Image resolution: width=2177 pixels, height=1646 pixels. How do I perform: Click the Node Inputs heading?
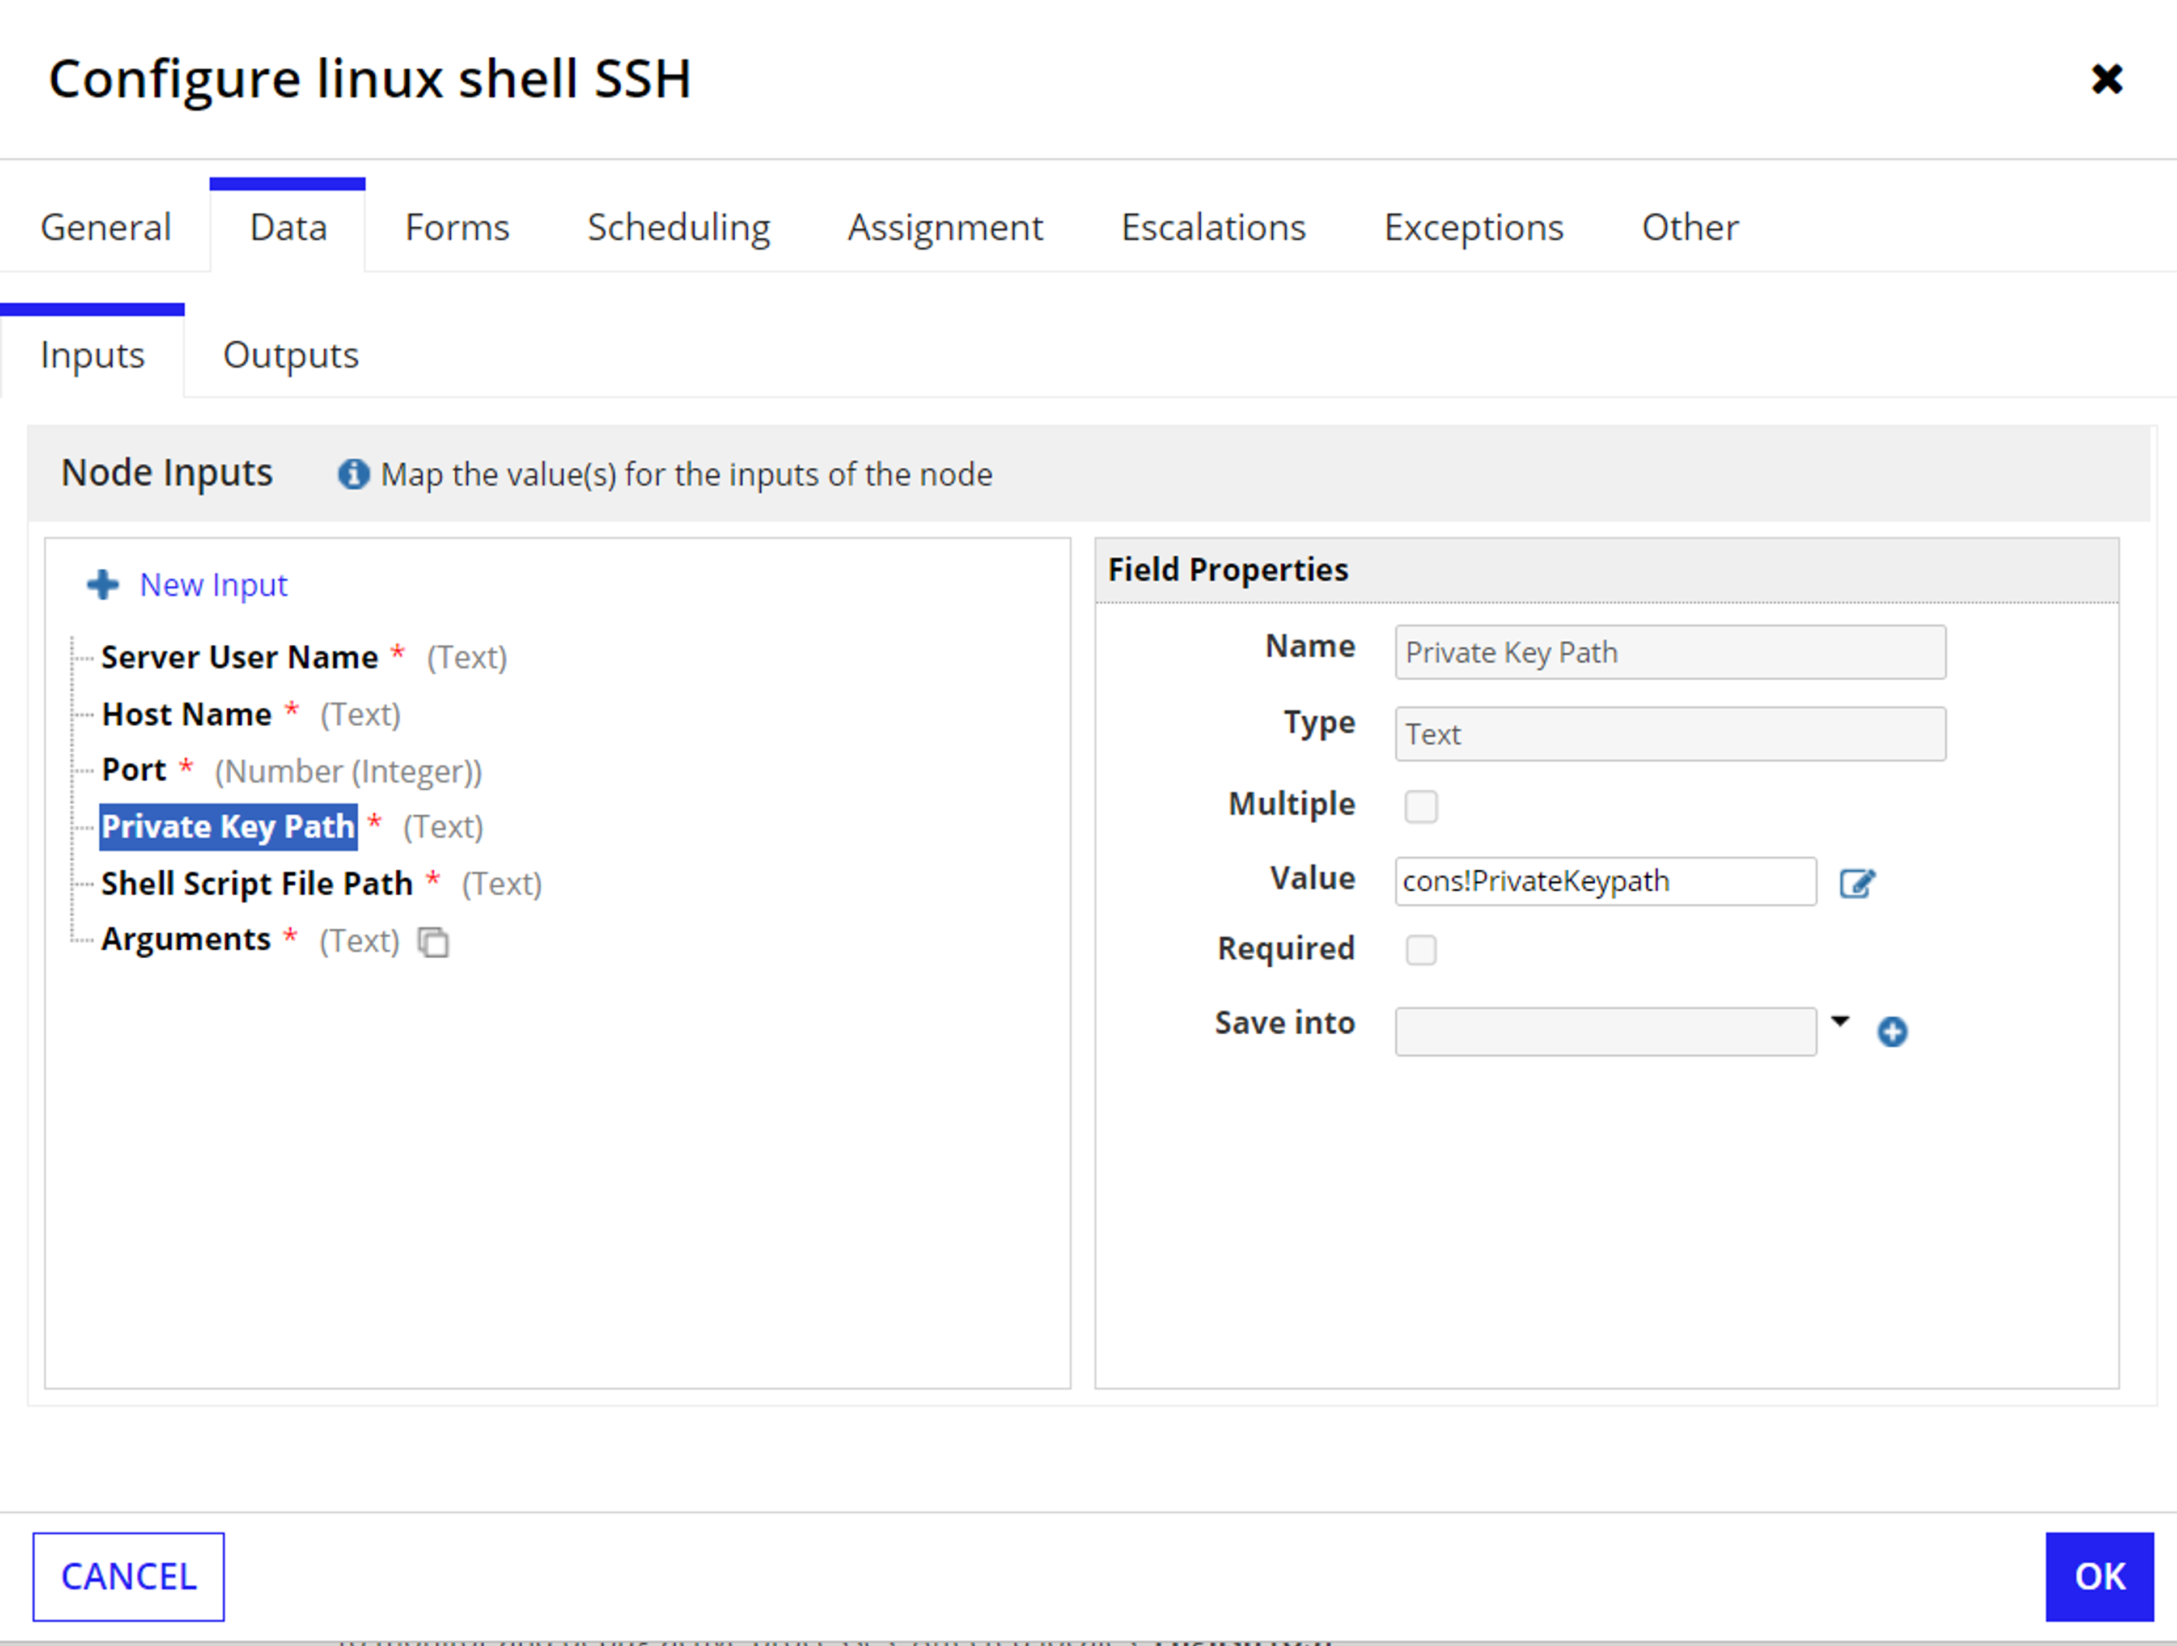[166, 472]
